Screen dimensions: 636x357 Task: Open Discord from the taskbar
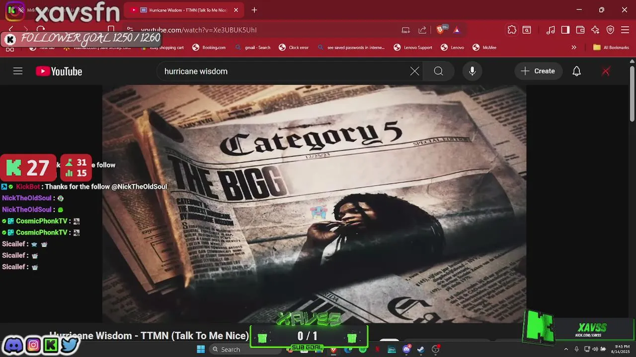coord(406,350)
